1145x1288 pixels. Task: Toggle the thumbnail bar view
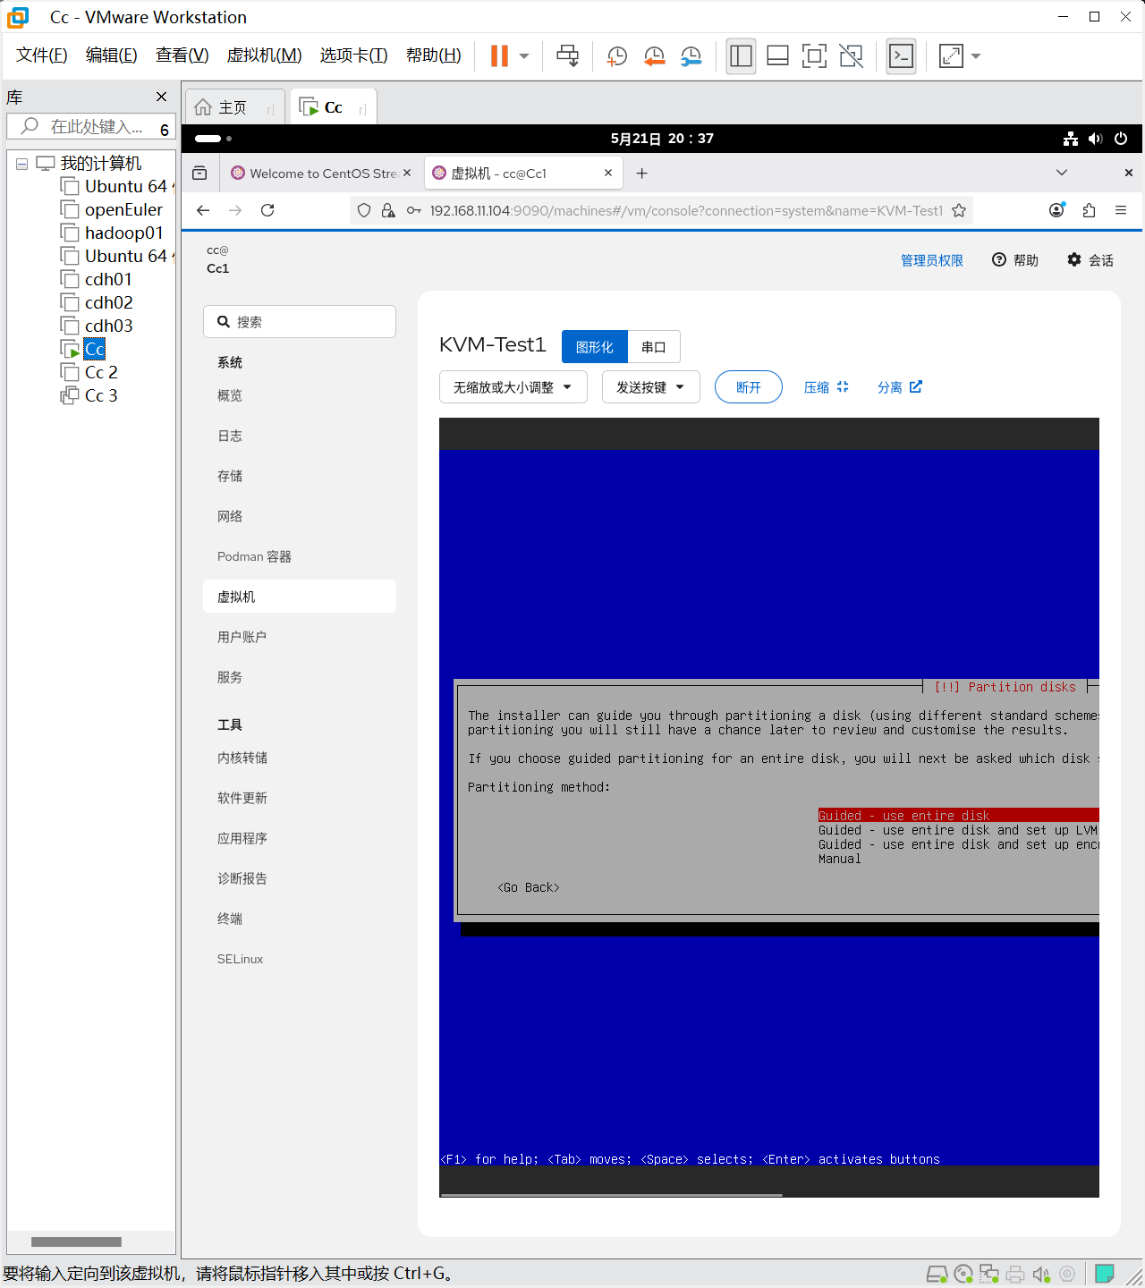click(777, 56)
